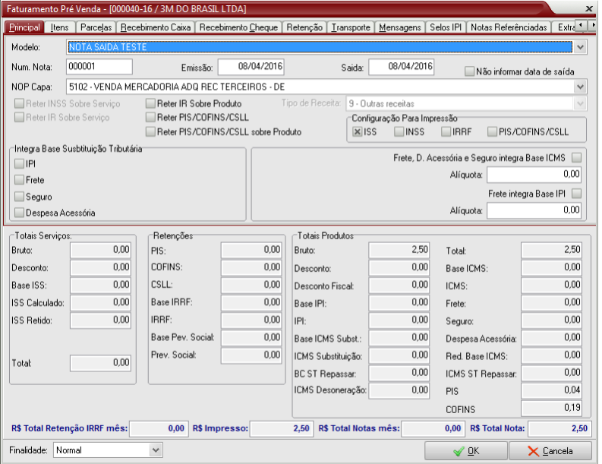This screenshot has width=602, height=464.
Task: Expand the Modelo dropdown list
Action: 581,47
